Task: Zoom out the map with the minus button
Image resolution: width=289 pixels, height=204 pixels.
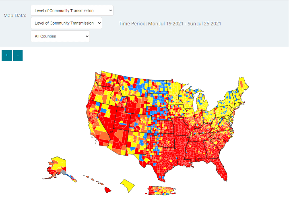Action: click(x=18, y=56)
